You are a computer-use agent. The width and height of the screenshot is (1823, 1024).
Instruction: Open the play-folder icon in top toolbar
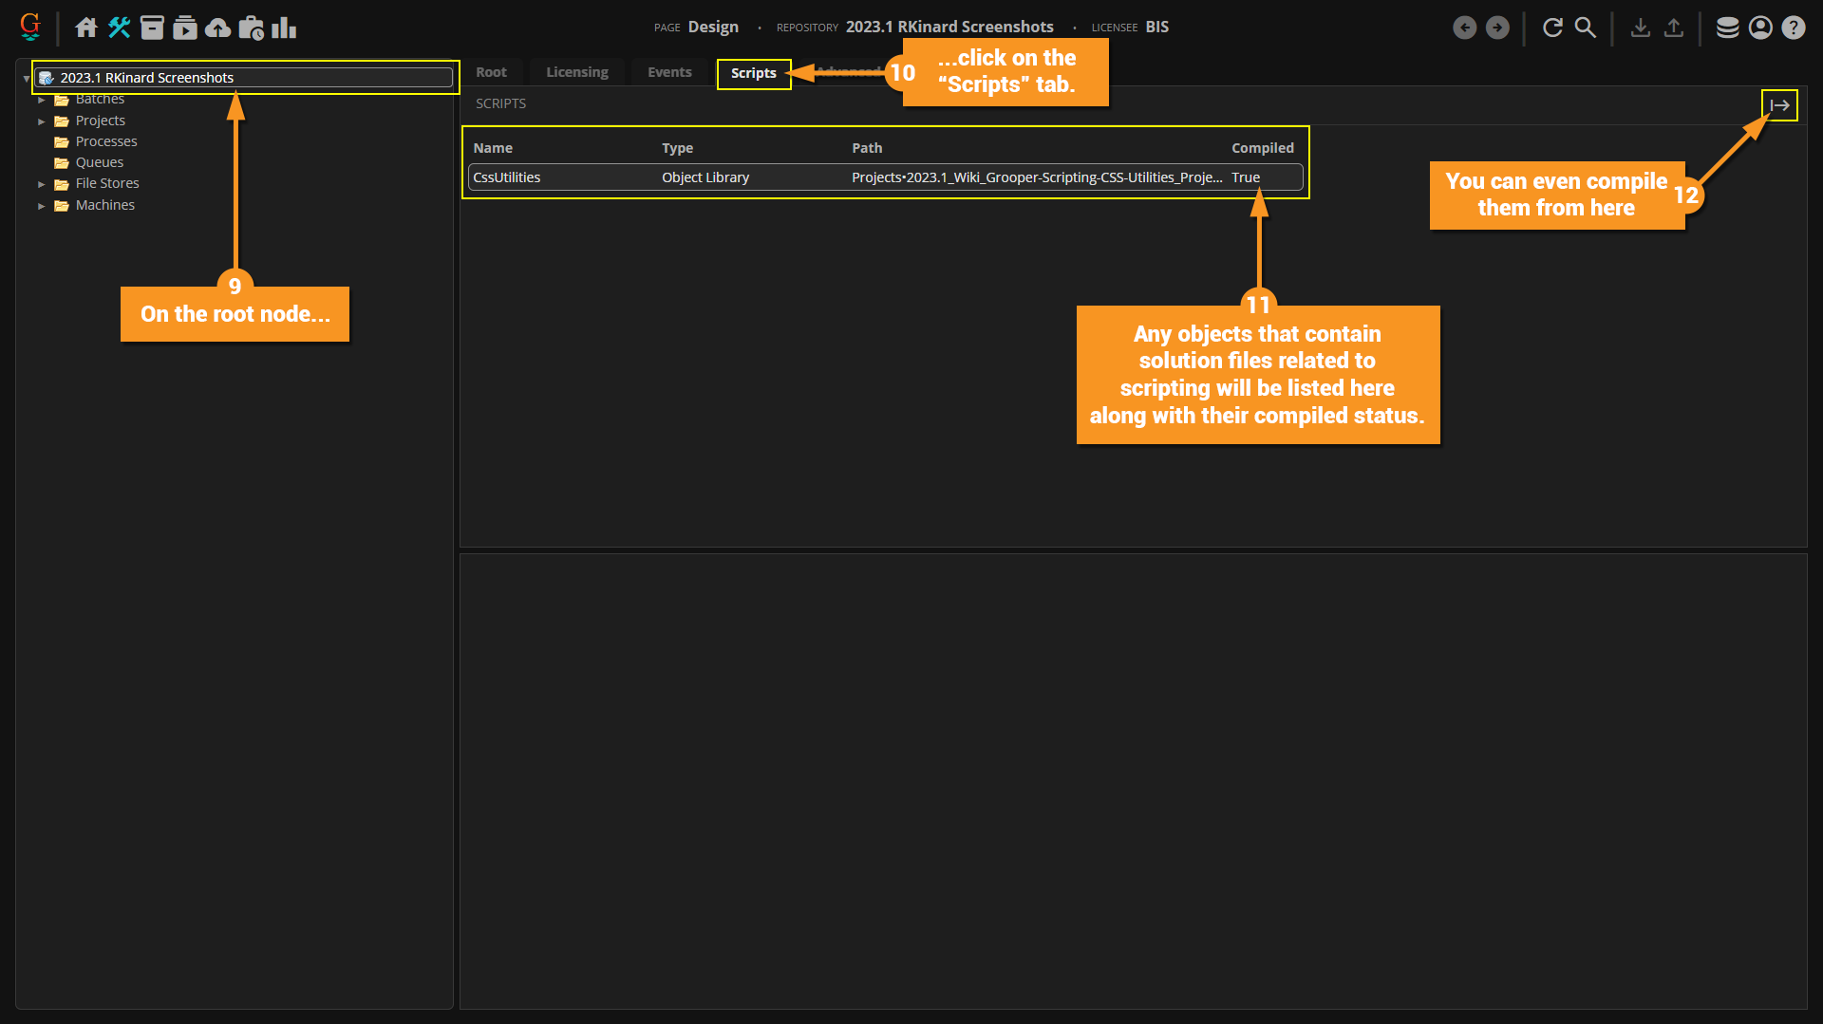tap(185, 28)
